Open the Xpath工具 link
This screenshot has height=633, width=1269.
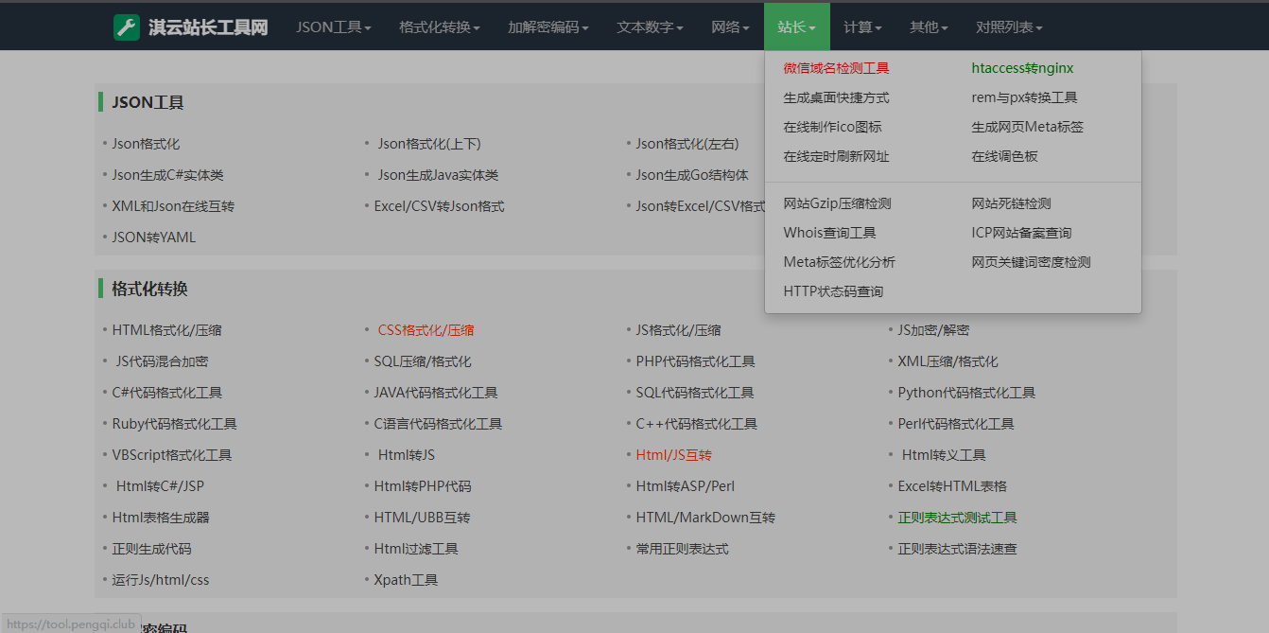(x=406, y=580)
